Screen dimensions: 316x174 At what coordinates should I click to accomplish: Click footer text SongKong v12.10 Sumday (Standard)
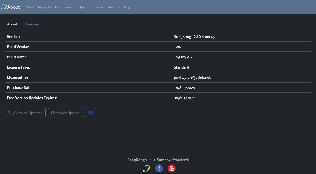click(x=158, y=160)
